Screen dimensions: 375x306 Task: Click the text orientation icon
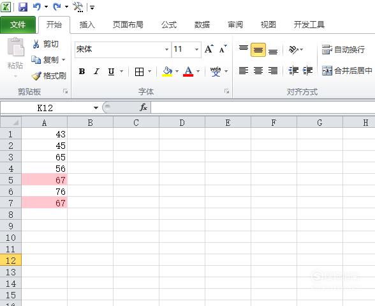click(293, 50)
